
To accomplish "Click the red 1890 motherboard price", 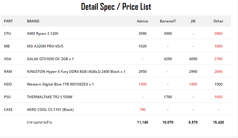I will pos(219,46).
